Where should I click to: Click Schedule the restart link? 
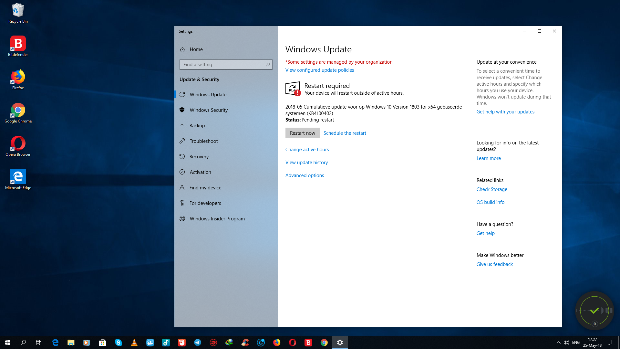point(345,133)
